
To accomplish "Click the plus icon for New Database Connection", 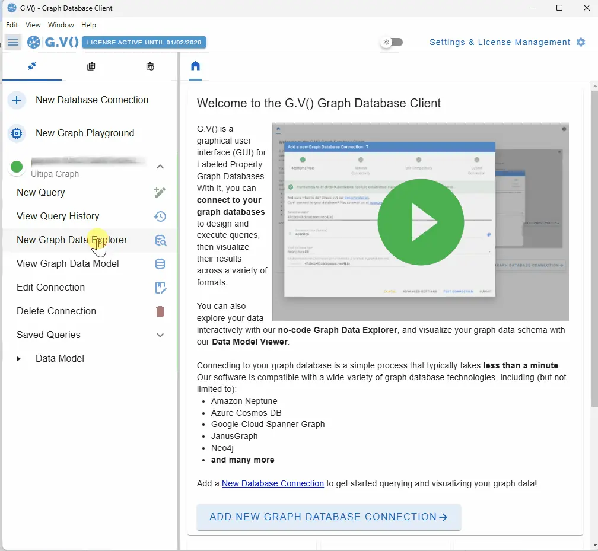I will pyautogui.click(x=17, y=100).
